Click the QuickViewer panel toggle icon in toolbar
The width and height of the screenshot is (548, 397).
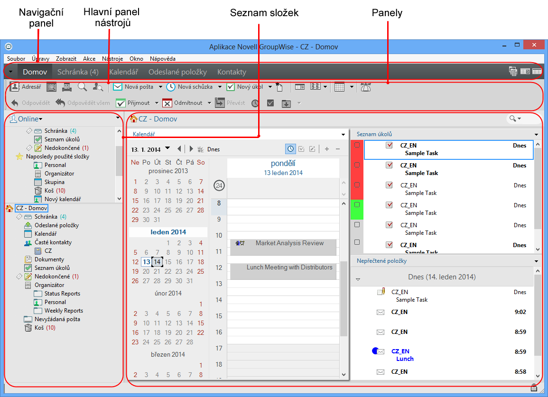point(300,87)
